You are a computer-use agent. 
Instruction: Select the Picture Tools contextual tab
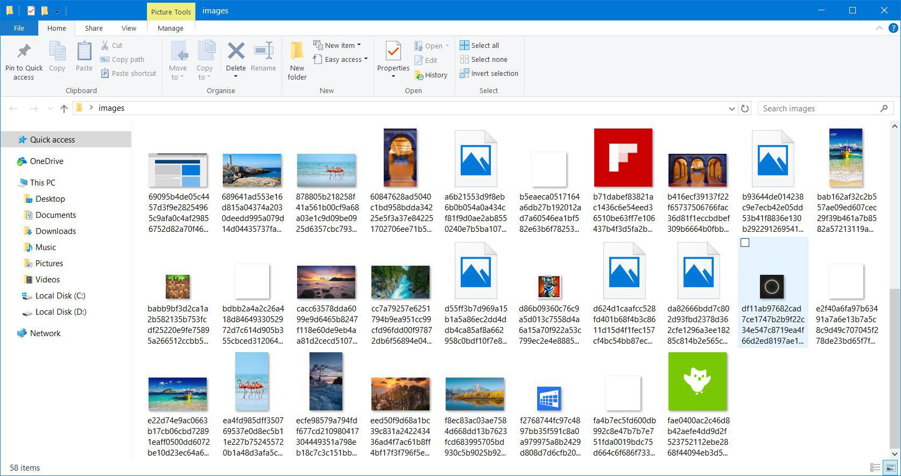pos(171,11)
